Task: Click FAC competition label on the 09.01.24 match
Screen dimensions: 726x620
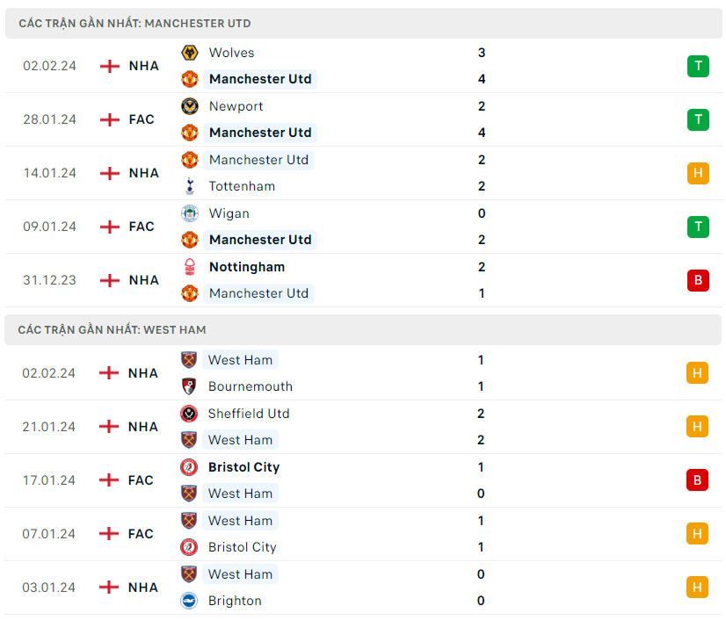Action: [142, 227]
